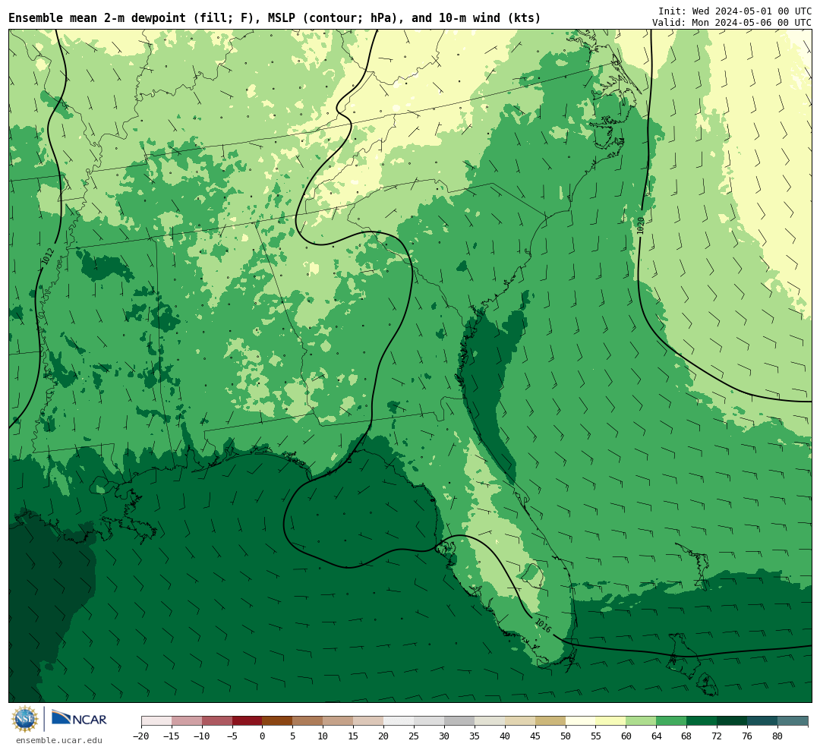Screen dimensions: 820x750
Task: Select the map title about ensemble mean dewpoint
Action: click(x=275, y=17)
